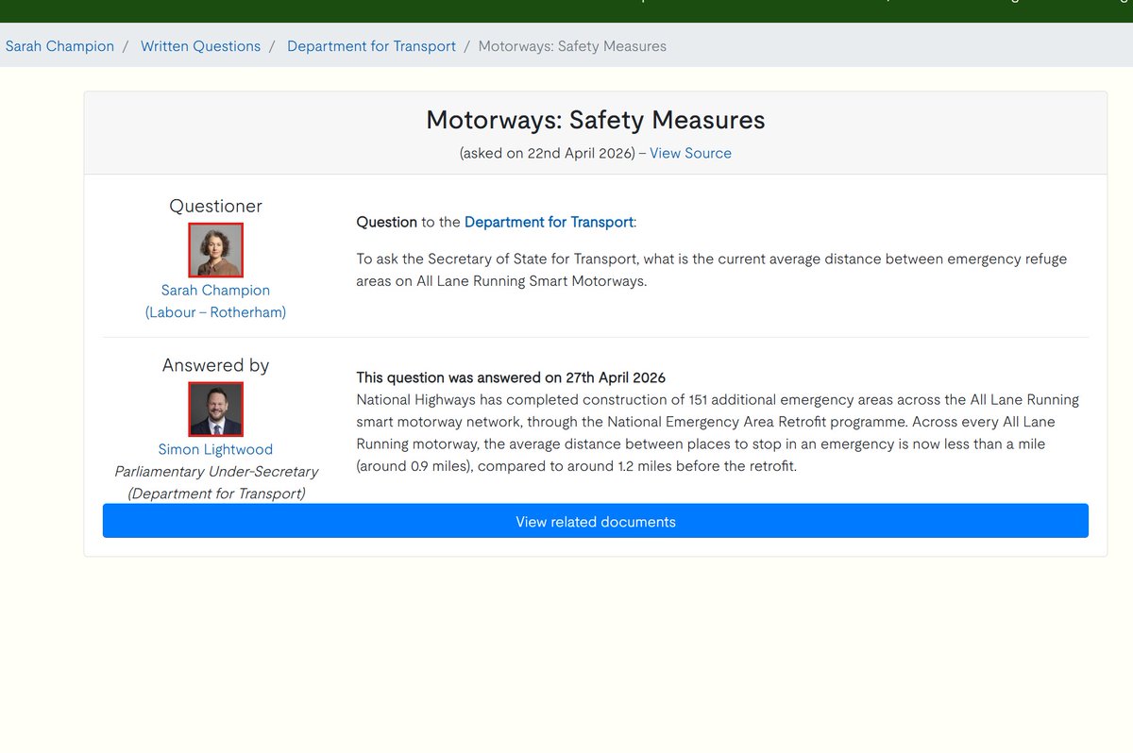Click the 'asked on 22nd April 2026' text
Viewport: 1133px width, 753px height.
point(548,153)
